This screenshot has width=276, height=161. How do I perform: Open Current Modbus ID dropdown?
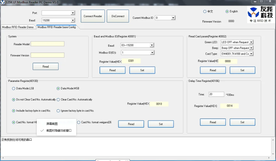coord(173,18)
